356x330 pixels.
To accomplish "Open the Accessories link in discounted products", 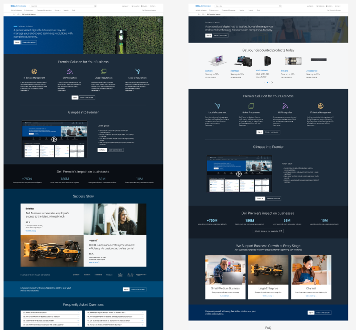I will [312, 71].
